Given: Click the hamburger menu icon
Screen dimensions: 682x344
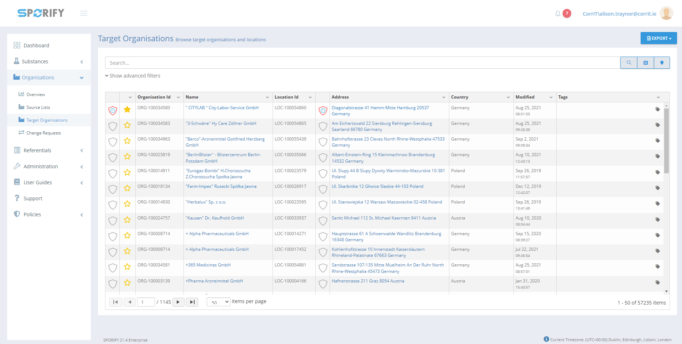Looking at the screenshot, I should [84, 14].
